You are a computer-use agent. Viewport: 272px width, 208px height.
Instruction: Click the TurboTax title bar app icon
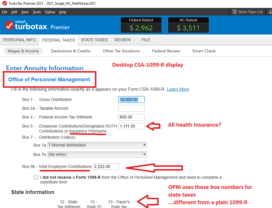click(x=4, y=4)
